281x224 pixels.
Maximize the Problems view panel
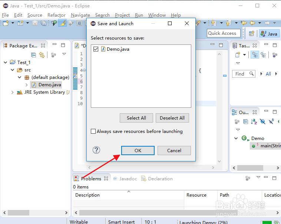pos(274,178)
